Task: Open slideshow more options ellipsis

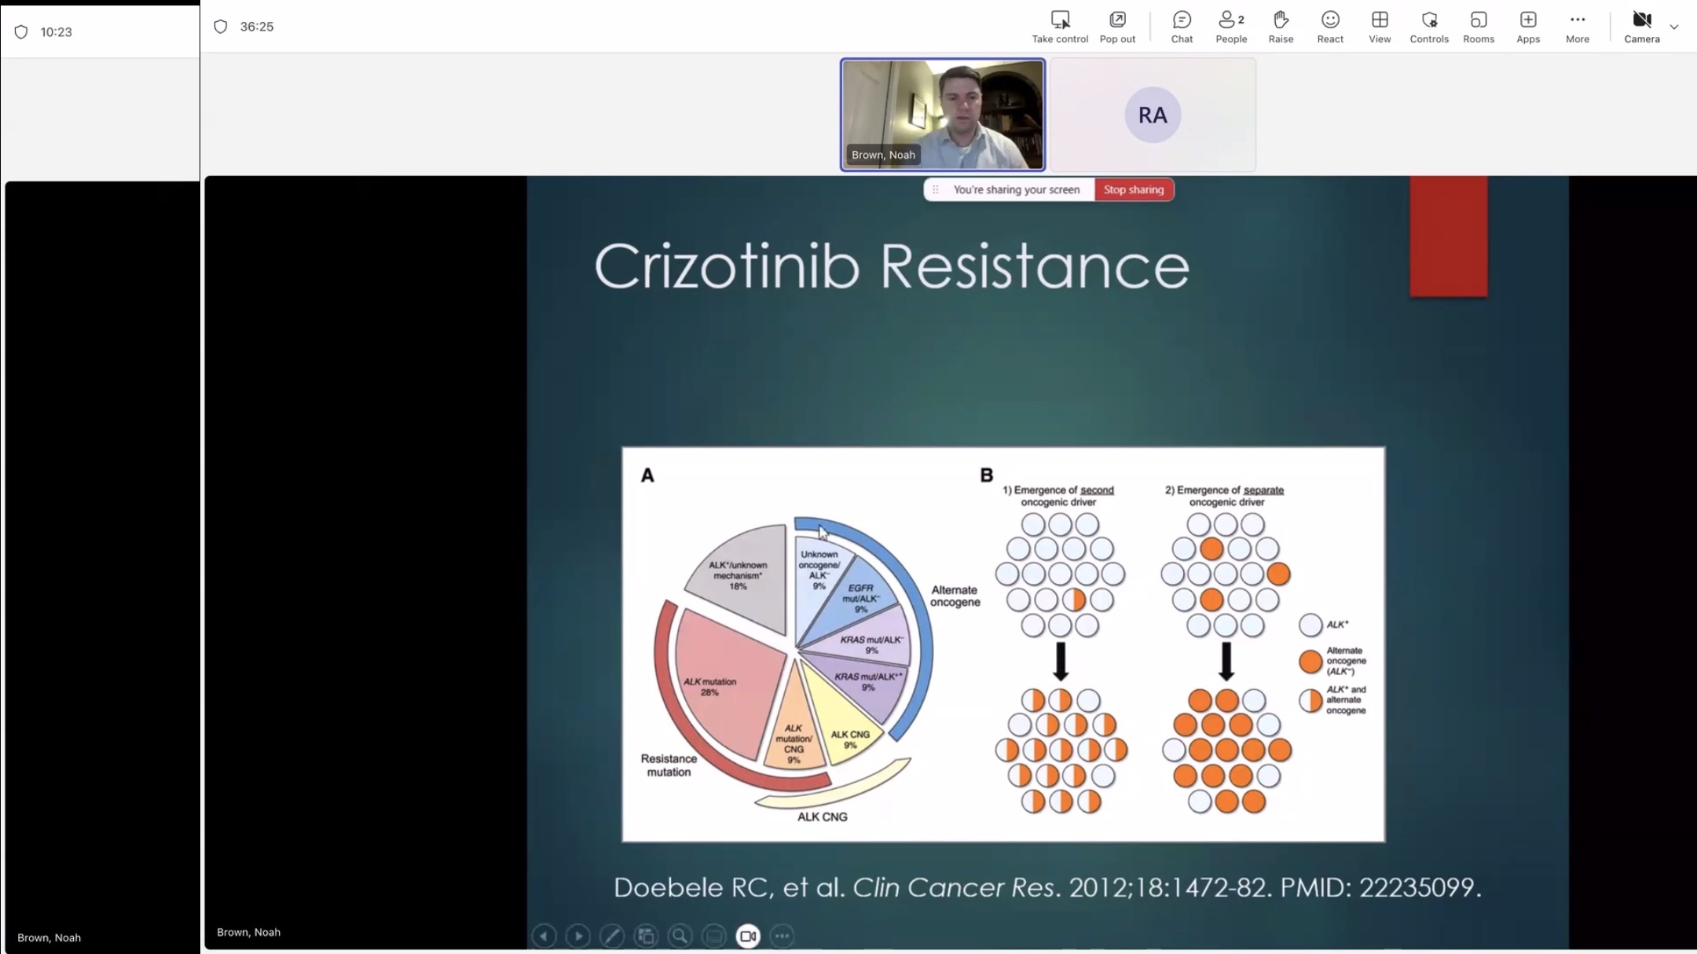Action: pos(782,936)
